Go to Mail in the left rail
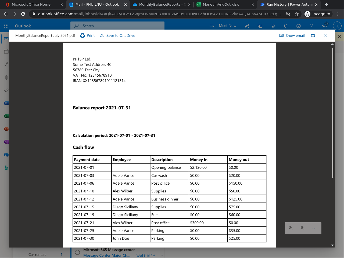The height and width of the screenshot is (258, 344). [x=6, y=39]
